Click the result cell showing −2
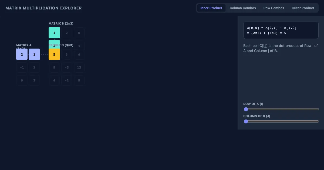 (x=67, y=80)
